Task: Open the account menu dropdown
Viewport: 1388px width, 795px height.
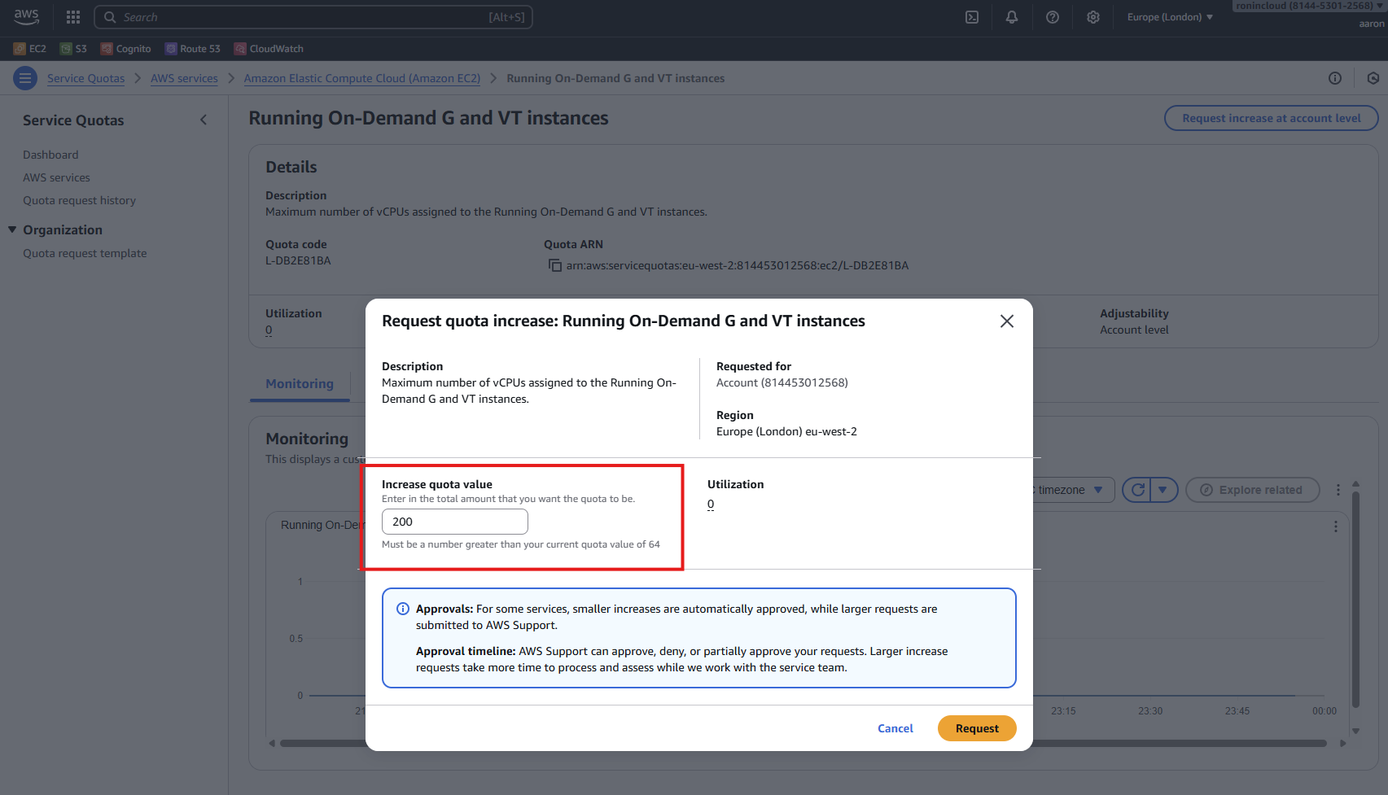Action: click(x=1309, y=6)
